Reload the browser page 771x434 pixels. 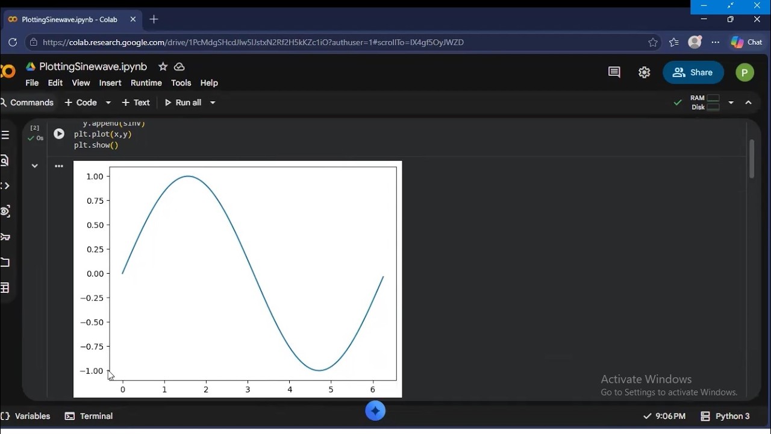pyautogui.click(x=13, y=42)
